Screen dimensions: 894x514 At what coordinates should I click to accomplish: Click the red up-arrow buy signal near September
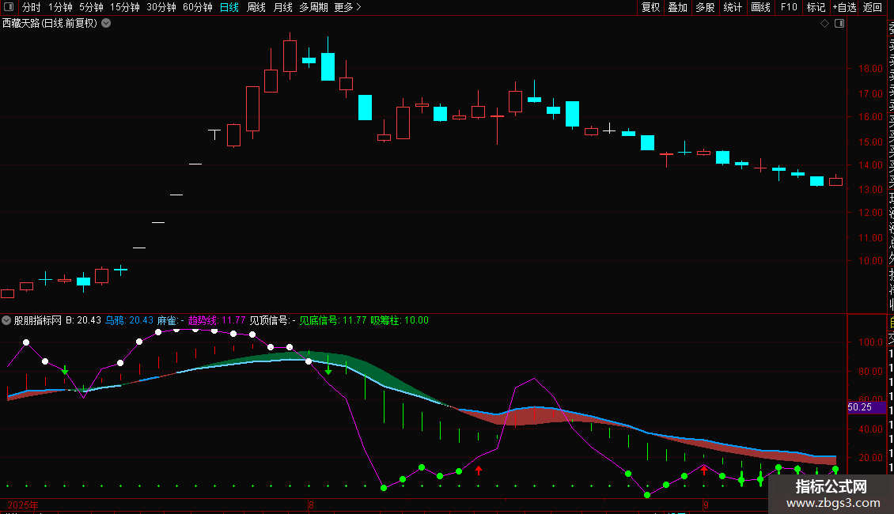[704, 471]
